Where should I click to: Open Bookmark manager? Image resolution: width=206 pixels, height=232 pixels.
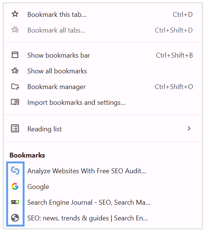click(x=103, y=86)
